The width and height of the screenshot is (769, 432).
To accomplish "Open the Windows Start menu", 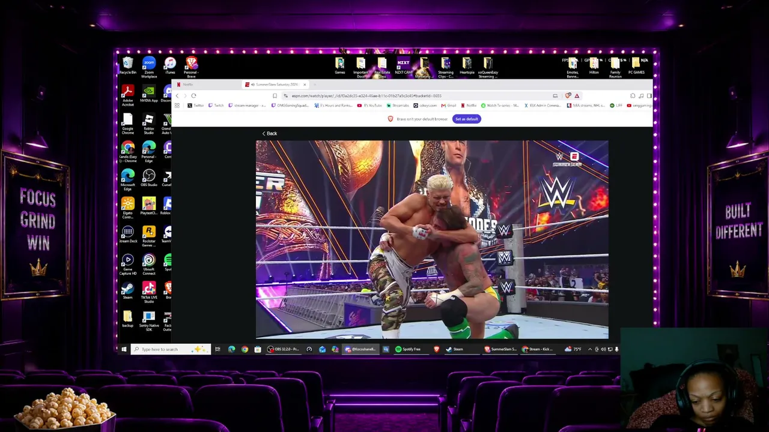I will [x=124, y=349].
